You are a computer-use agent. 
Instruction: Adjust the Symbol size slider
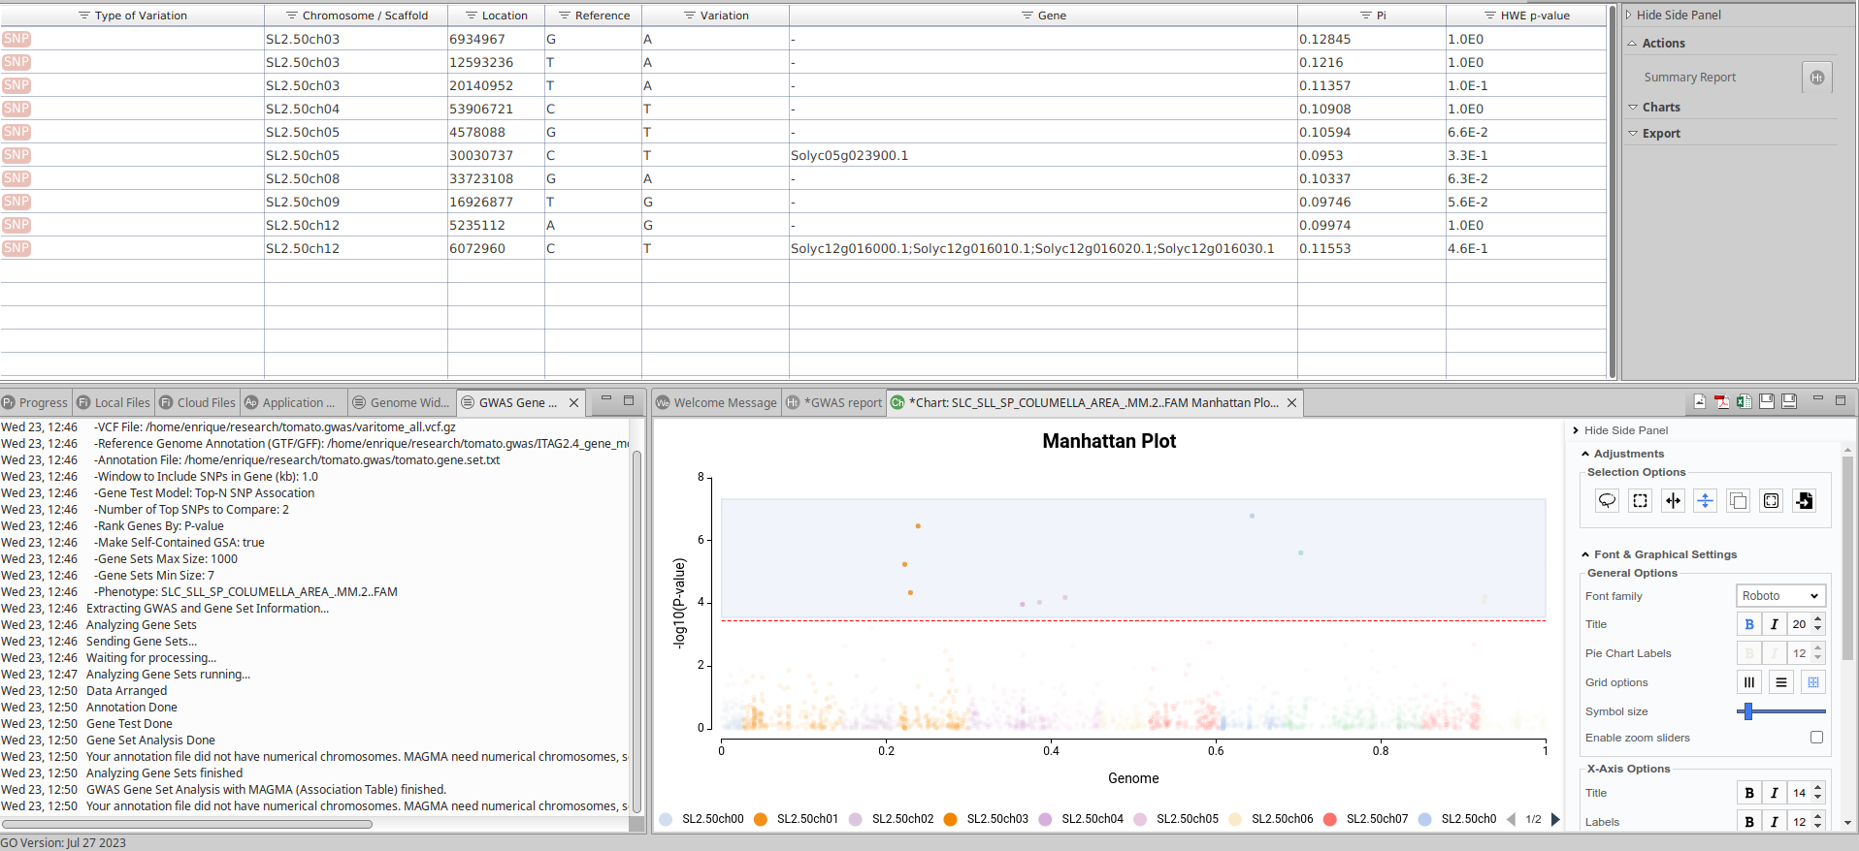click(1747, 711)
